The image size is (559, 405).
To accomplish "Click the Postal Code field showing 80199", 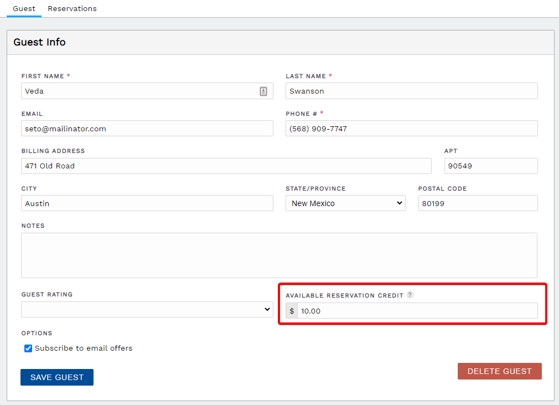I will pyautogui.click(x=478, y=203).
